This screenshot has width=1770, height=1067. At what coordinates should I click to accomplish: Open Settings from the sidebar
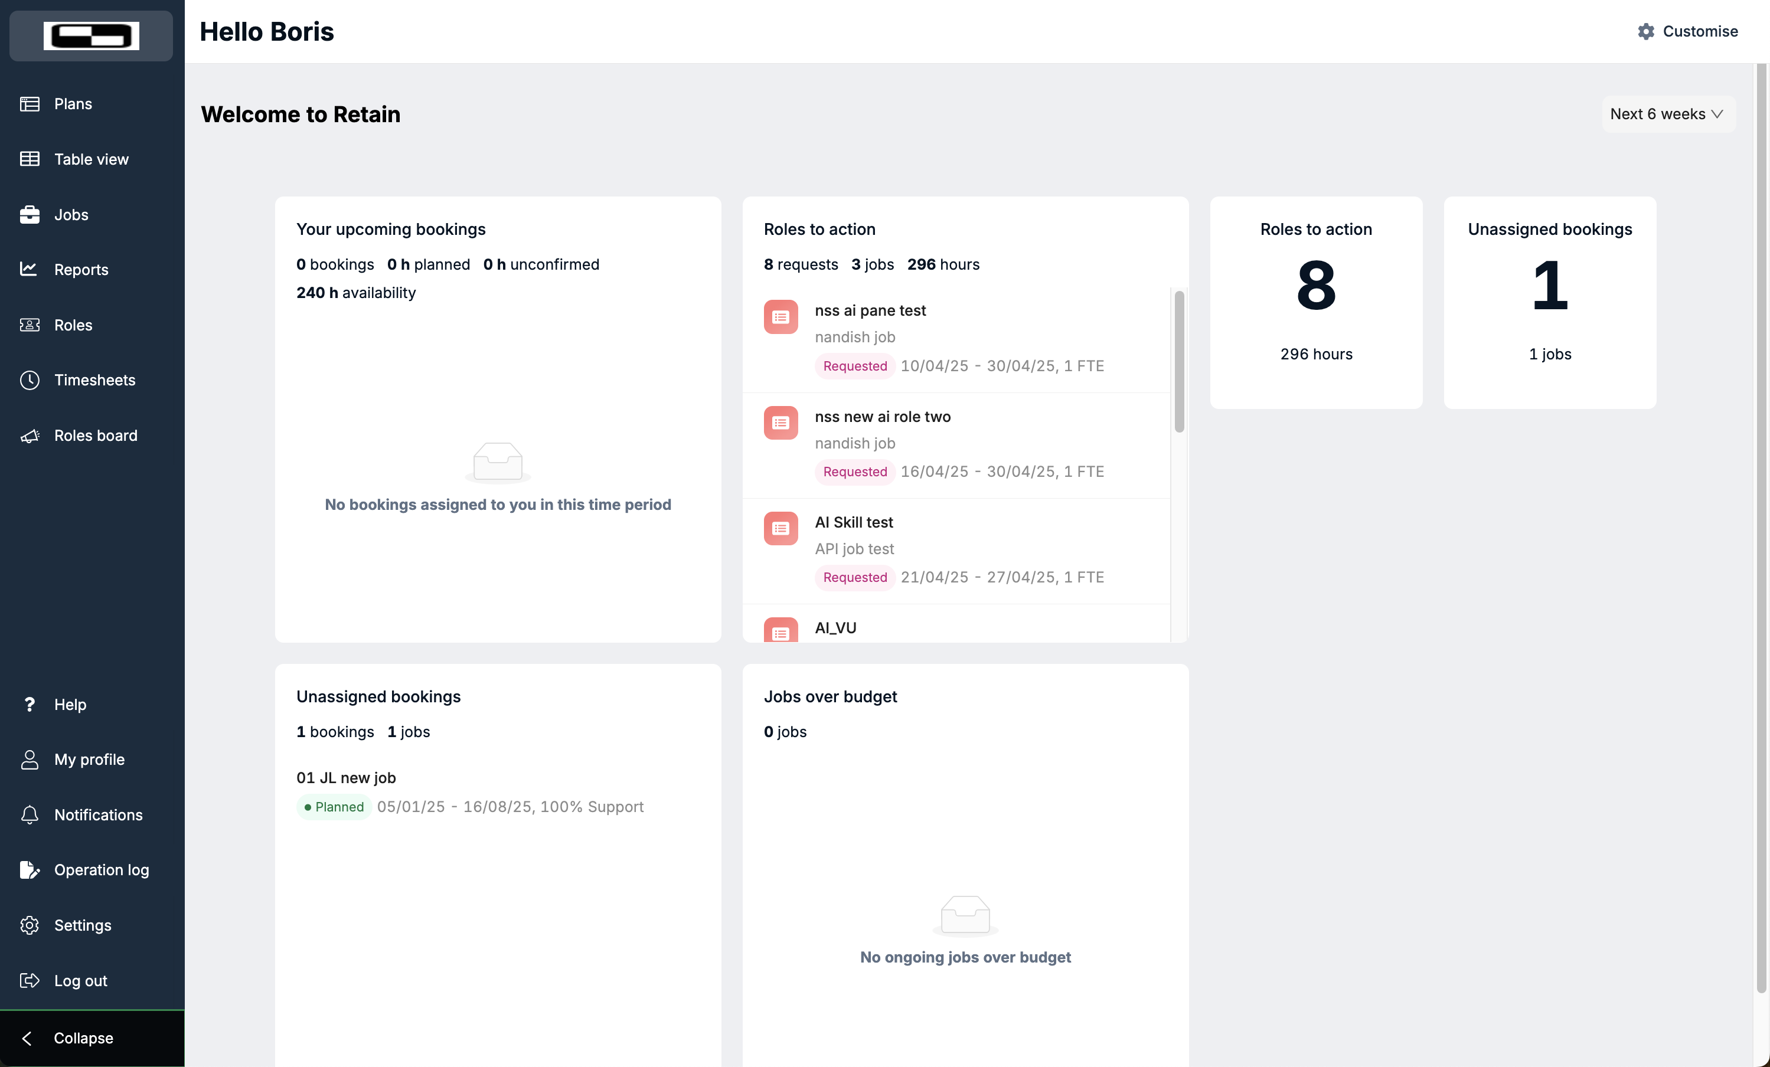tap(83, 925)
